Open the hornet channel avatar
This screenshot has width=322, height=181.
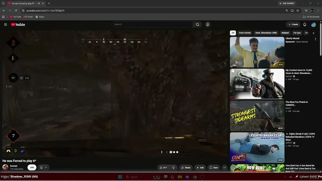(x=5, y=167)
